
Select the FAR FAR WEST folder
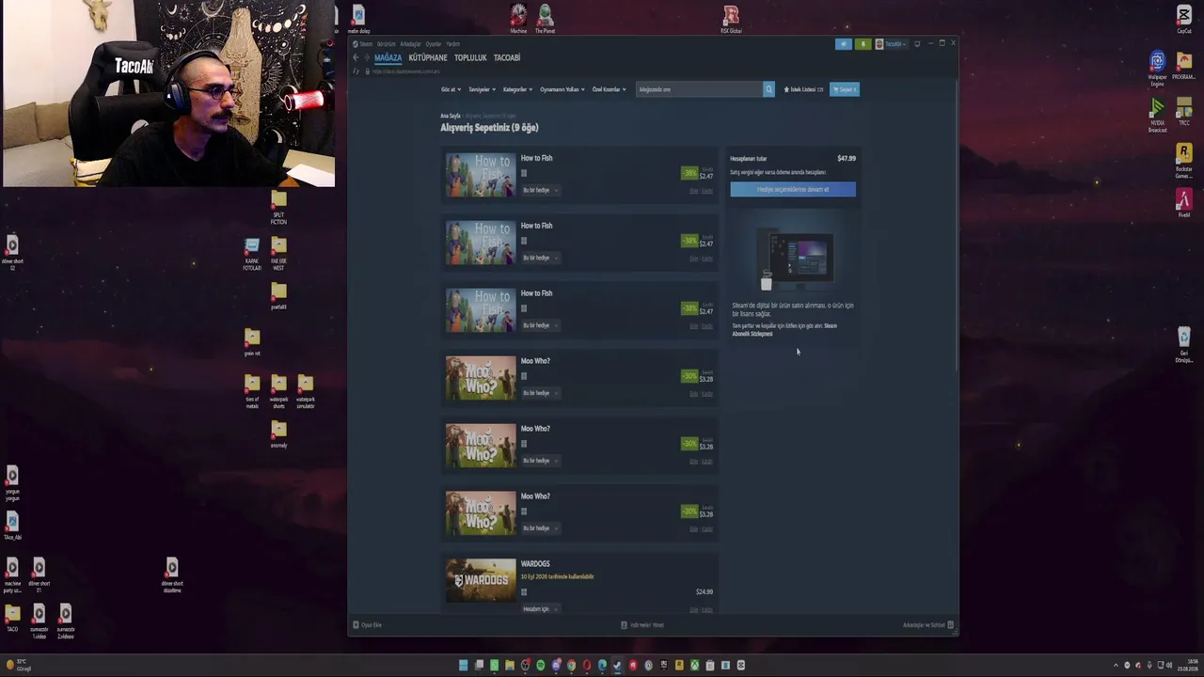[x=278, y=254]
